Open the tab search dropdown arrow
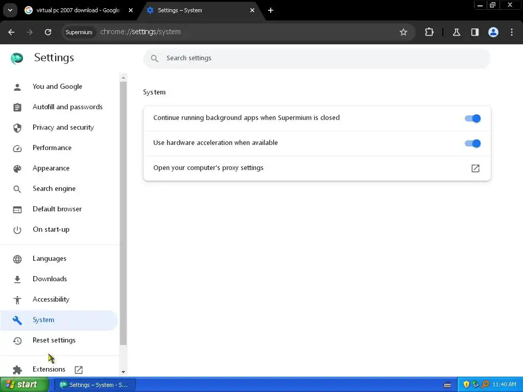This screenshot has height=392, width=523. (10, 10)
